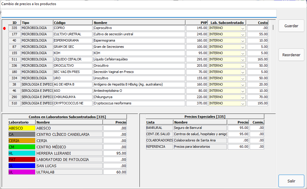307x189 pixels.
Task: Select the yellow ABESCO laboratory swatch
Action: click(22, 128)
